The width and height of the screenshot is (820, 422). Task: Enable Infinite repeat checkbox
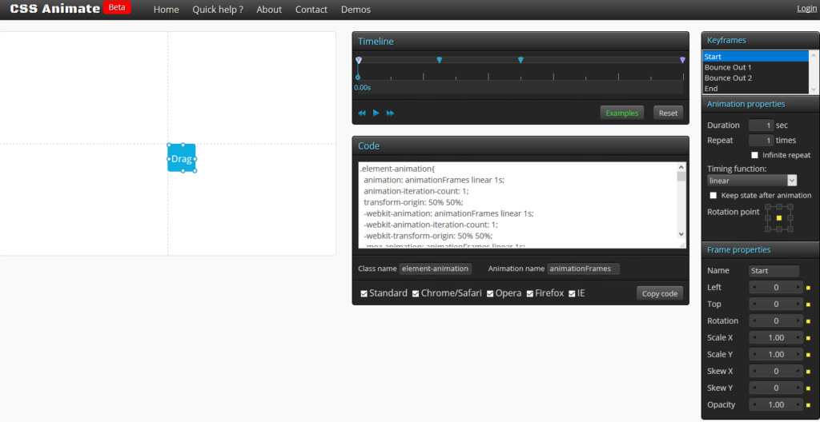[x=754, y=155]
